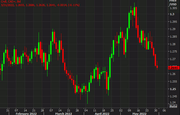Click the OHLC data line dated 5/31/2022
Screen dimensions: 180x115
(x=40, y=5)
